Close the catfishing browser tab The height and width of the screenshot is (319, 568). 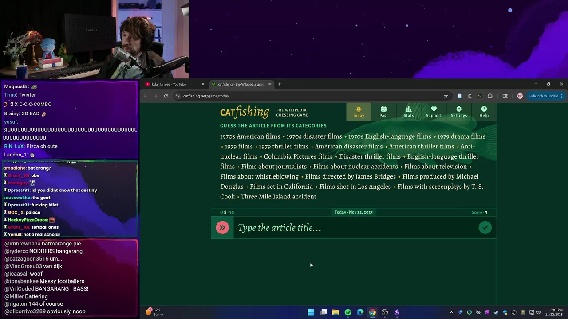[x=269, y=84]
